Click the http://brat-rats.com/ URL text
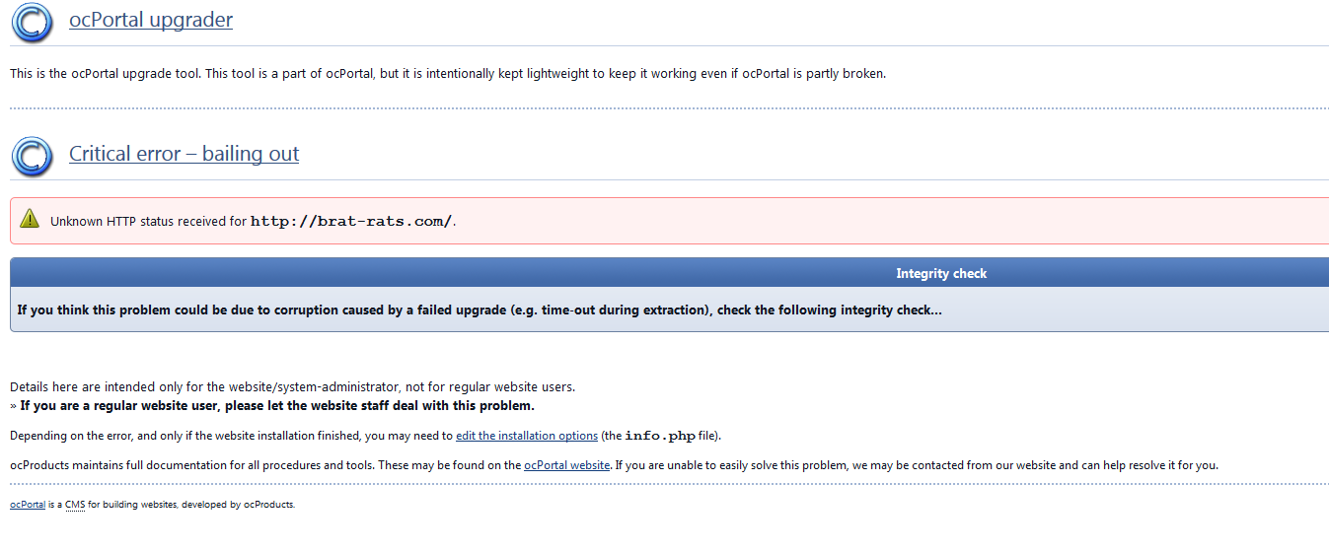This screenshot has width=1329, height=551. (x=351, y=221)
